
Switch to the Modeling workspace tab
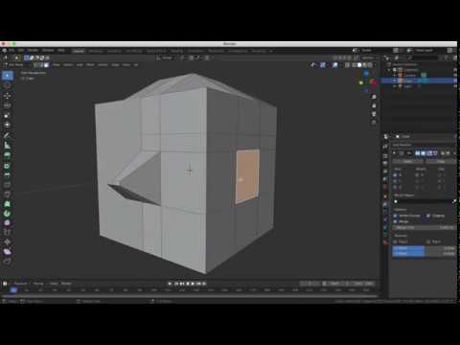click(95, 51)
